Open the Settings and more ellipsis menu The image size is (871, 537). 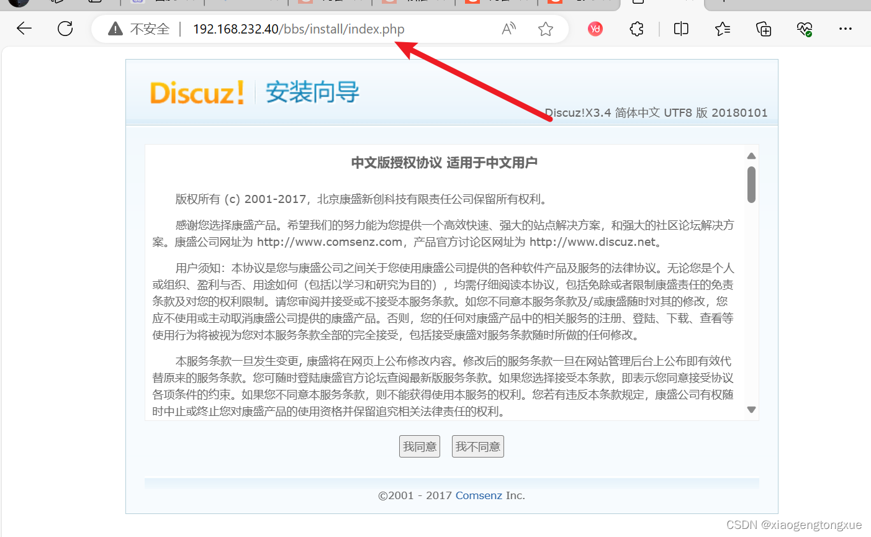tap(845, 29)
